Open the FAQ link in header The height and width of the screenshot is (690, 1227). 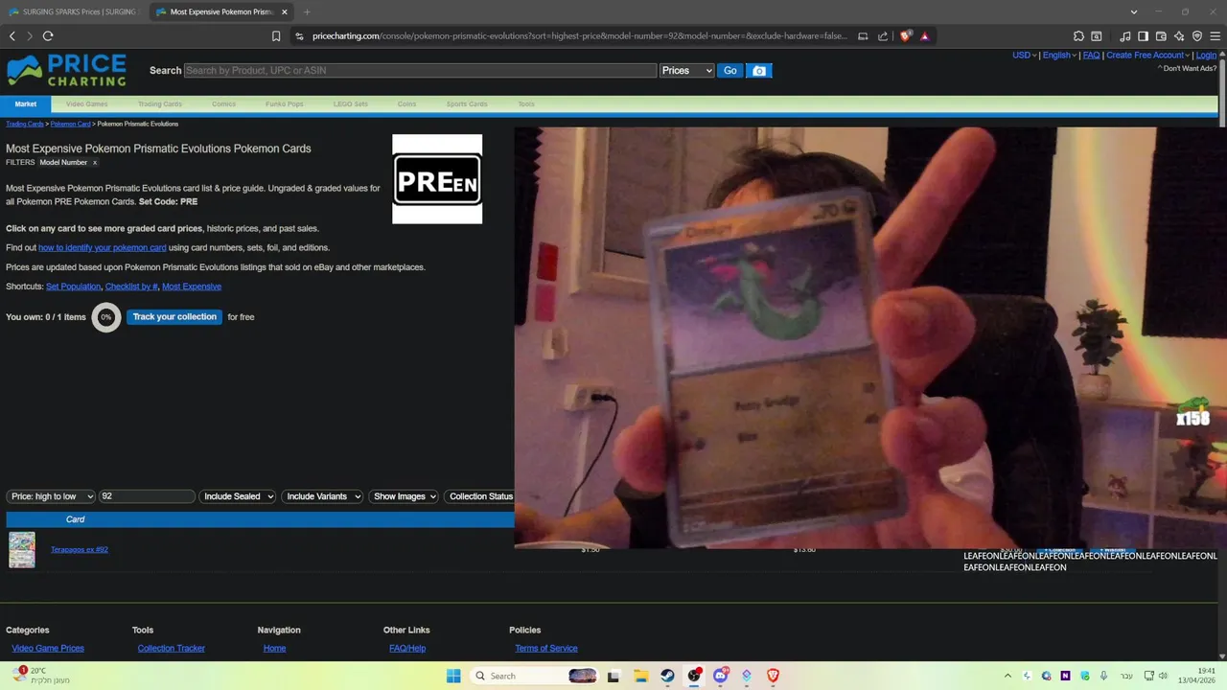[x=1091, y=56]
